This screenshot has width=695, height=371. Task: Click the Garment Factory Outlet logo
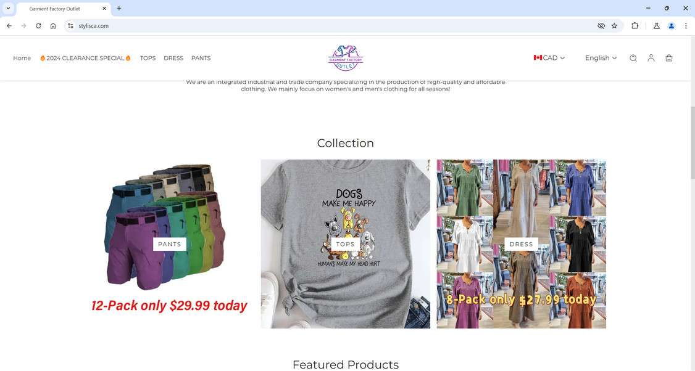pos(346,58)
